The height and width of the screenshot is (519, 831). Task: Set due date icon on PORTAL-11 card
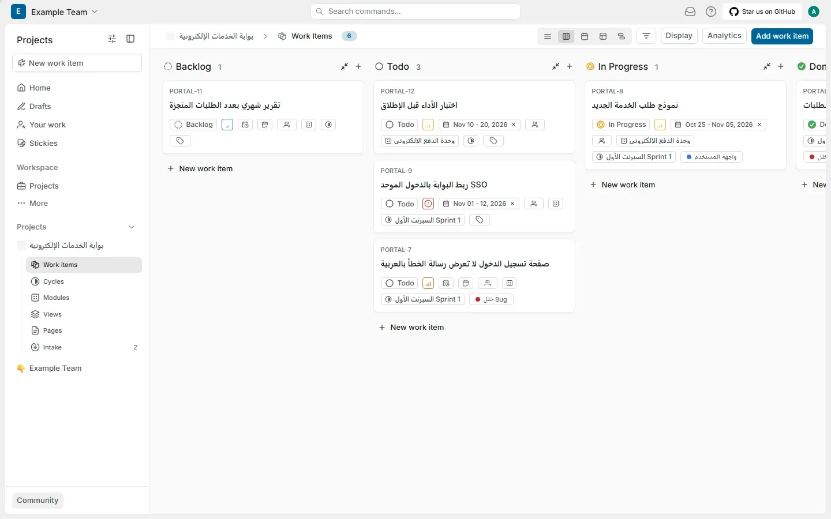click(265, 125)
